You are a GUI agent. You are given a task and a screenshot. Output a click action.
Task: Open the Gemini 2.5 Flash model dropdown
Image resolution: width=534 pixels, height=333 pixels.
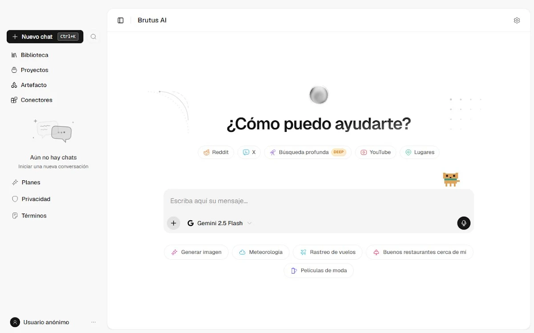tap(220, 223)
